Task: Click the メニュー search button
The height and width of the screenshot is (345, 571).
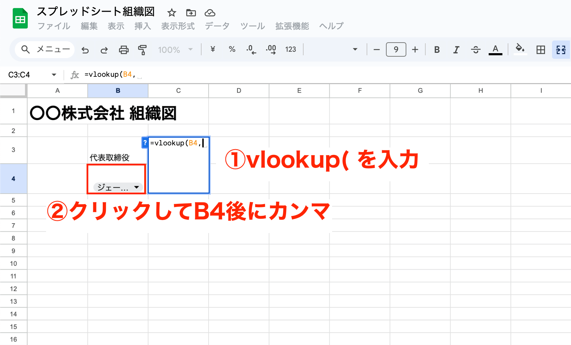Action: click(x=43, y=49)
